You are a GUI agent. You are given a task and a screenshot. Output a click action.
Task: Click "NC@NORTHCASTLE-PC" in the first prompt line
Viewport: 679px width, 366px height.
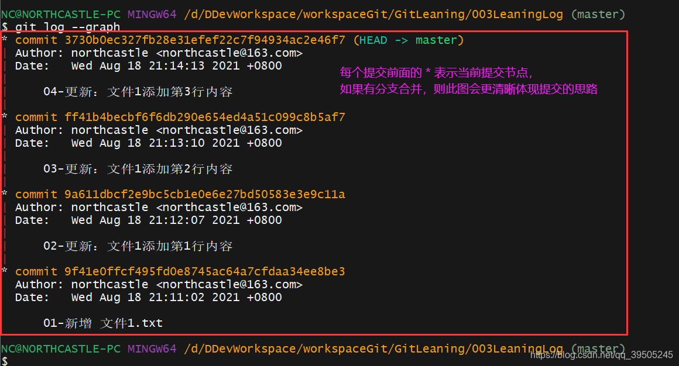click(x=61, y=14)
